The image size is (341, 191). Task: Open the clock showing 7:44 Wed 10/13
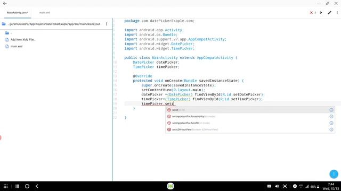pos(331,186)
